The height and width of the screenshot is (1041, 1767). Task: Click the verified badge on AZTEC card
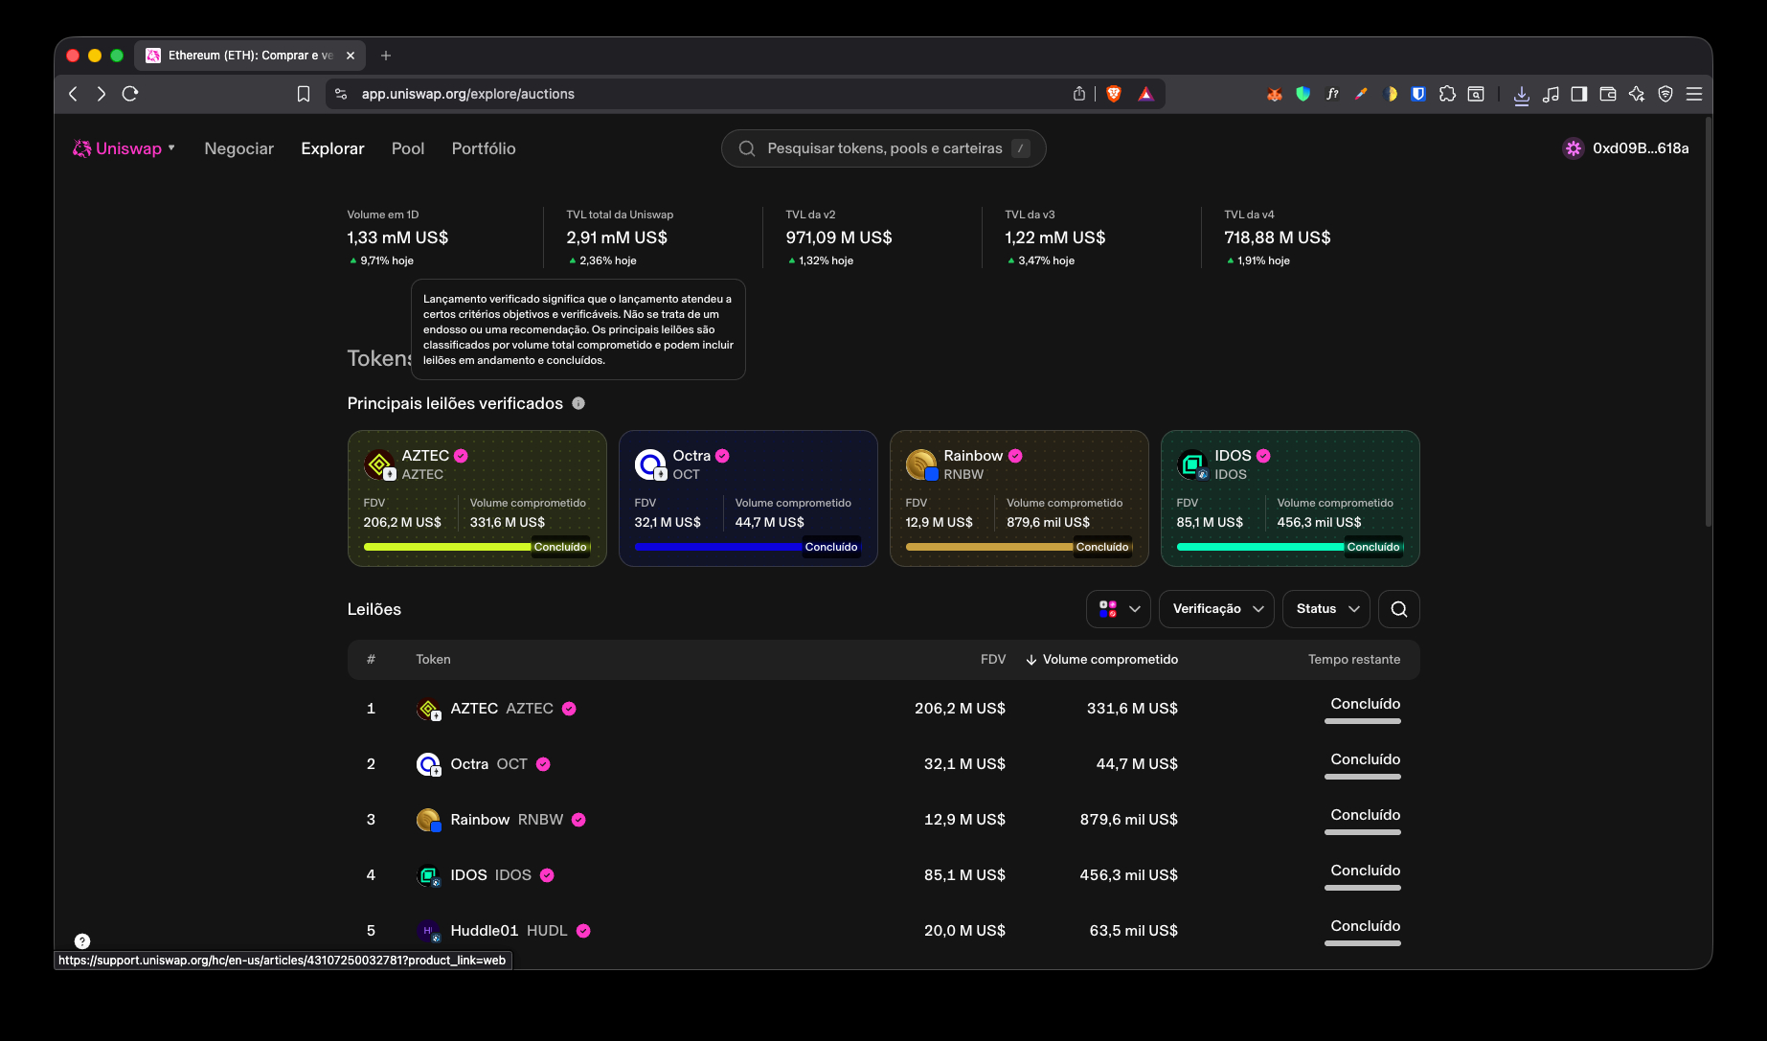[x=461, y=456]
